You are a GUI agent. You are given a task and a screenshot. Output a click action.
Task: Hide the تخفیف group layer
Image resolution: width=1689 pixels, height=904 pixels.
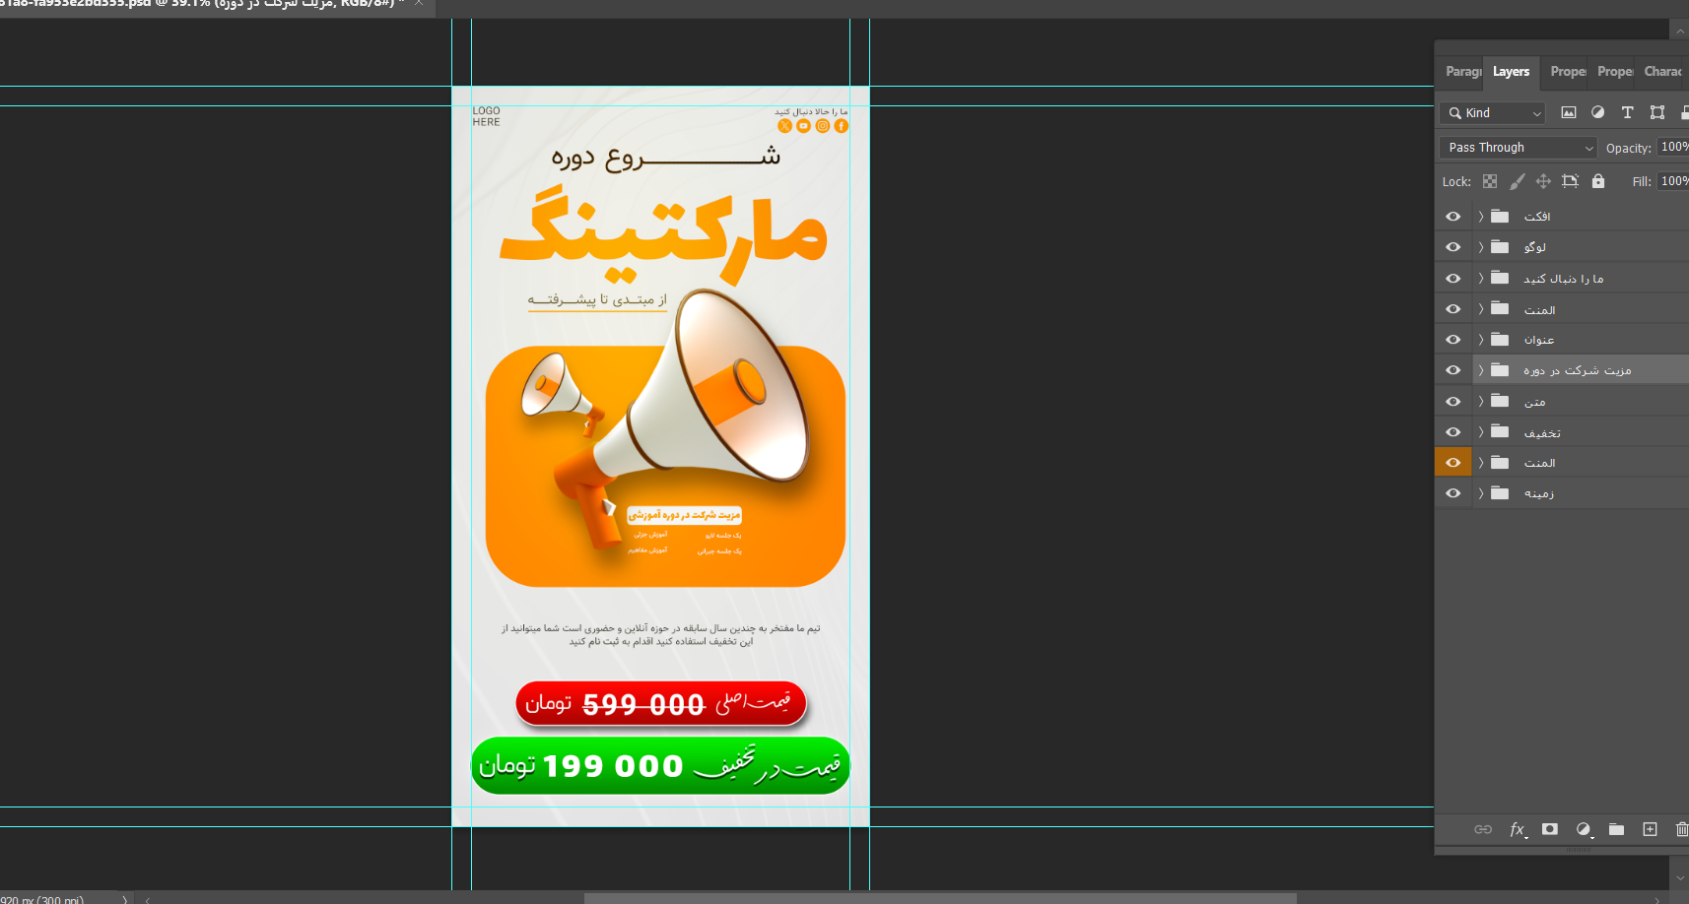coord(1453,432)
